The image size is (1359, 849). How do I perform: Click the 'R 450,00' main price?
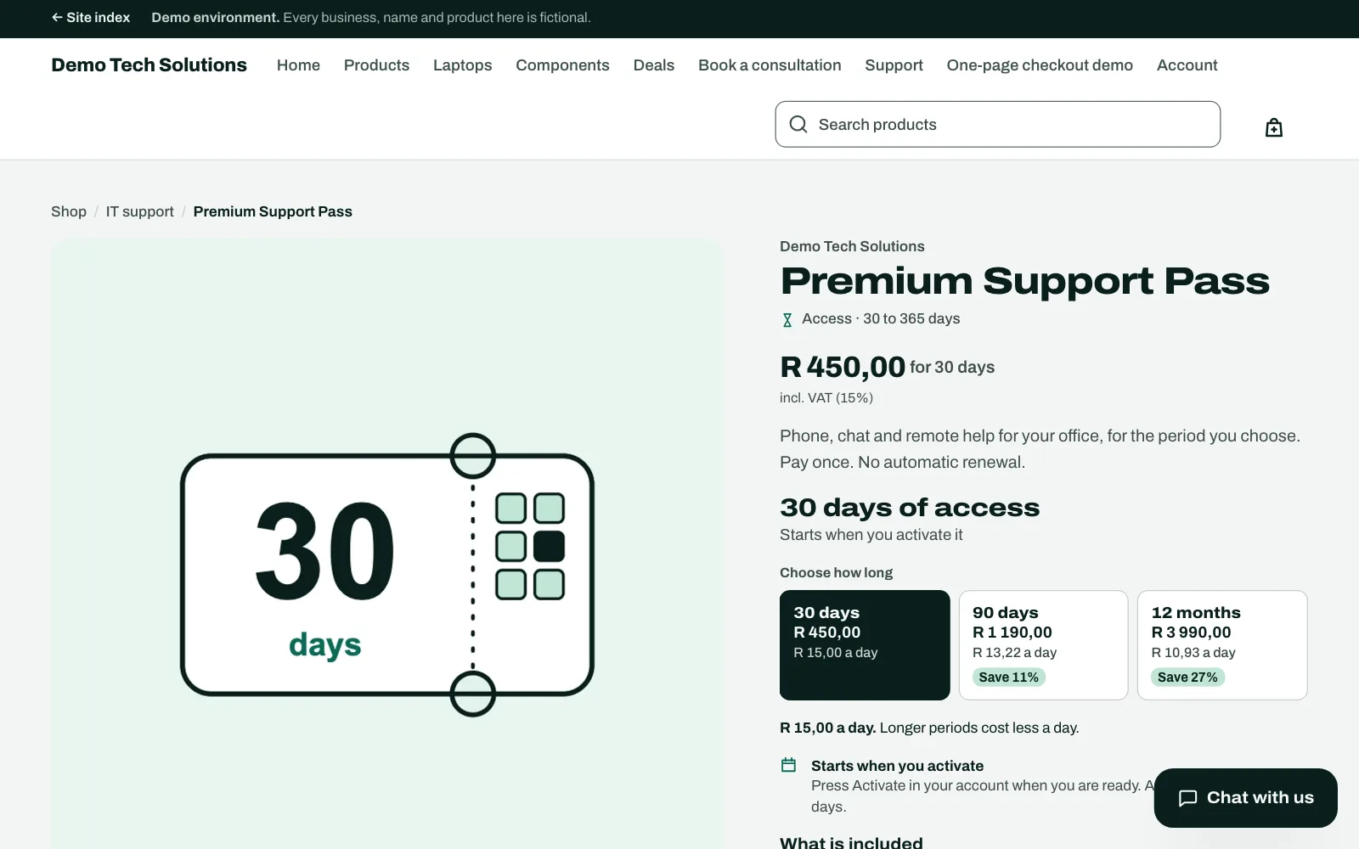coord(843,367)
